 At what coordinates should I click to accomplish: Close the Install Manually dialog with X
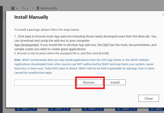[x=163, y=15]
